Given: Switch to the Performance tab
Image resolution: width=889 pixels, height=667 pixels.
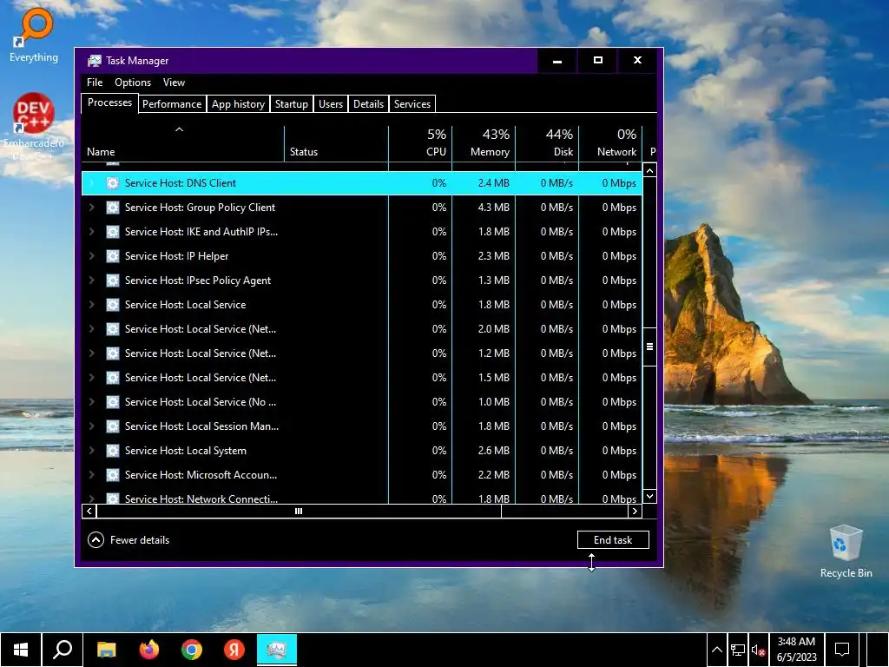Looking at the screenshot, I should [172, 104].
